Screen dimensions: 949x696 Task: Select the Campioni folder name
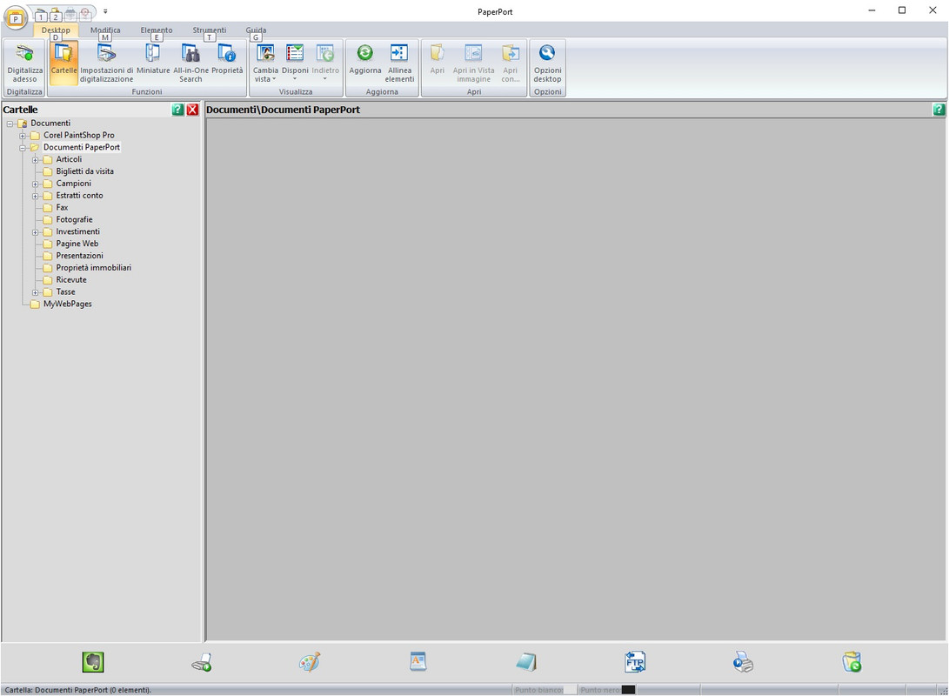(x=73, y=184)
